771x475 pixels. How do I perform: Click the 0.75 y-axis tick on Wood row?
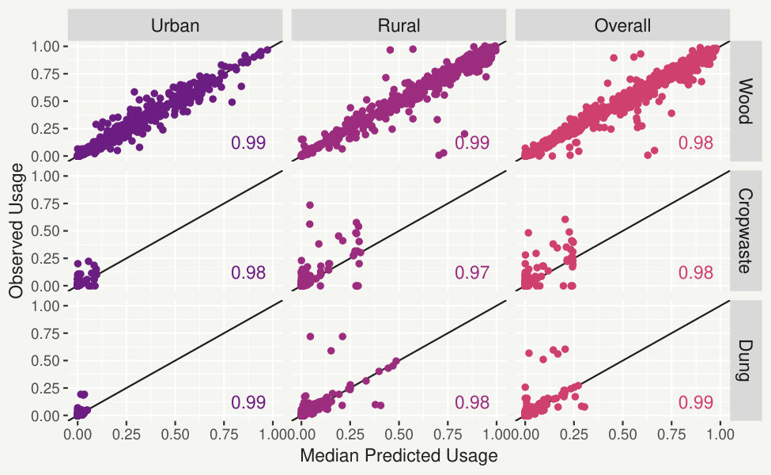[x=45, y=74]
